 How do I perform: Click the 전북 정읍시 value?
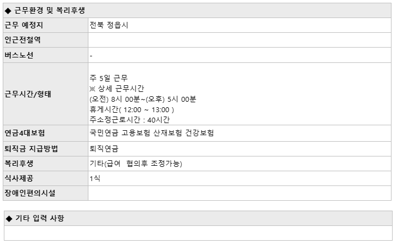coord(109,25)
